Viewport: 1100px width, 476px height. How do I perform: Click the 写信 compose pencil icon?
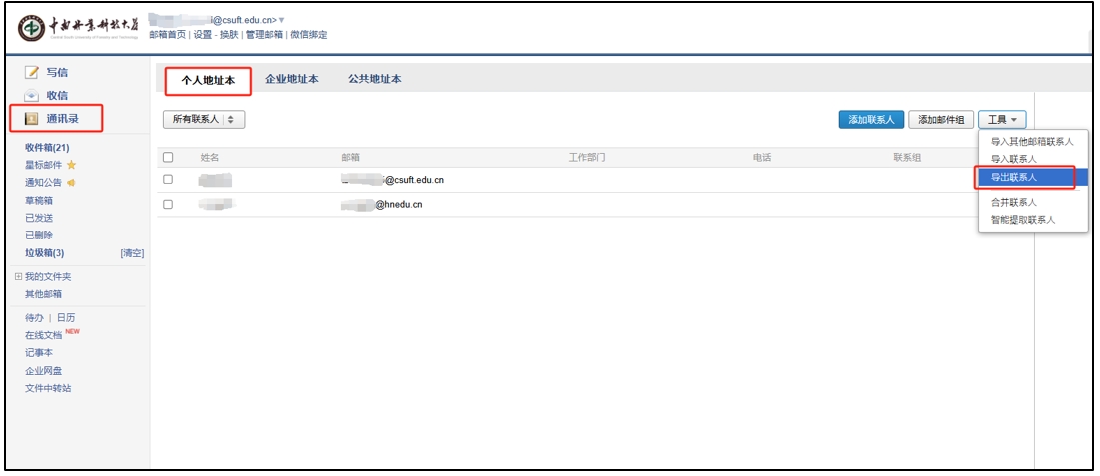(x=31, y=73)
